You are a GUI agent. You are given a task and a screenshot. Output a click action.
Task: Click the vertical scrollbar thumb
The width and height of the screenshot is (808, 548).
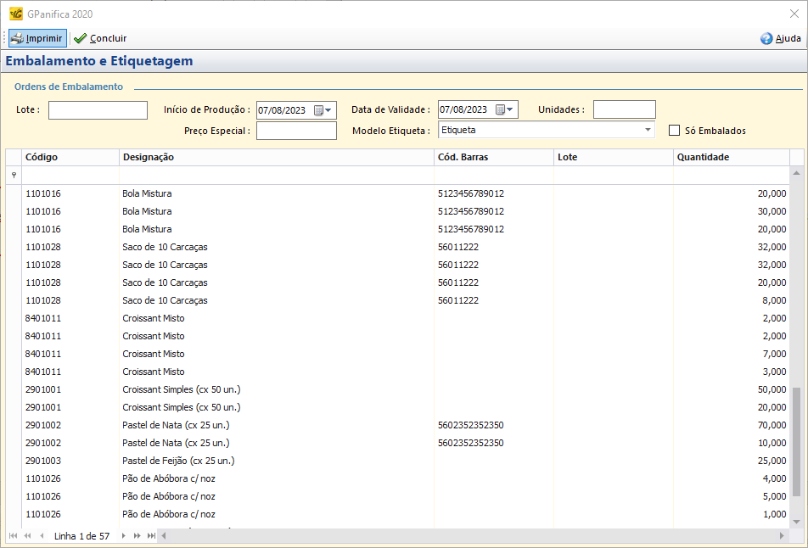[796, 441]
